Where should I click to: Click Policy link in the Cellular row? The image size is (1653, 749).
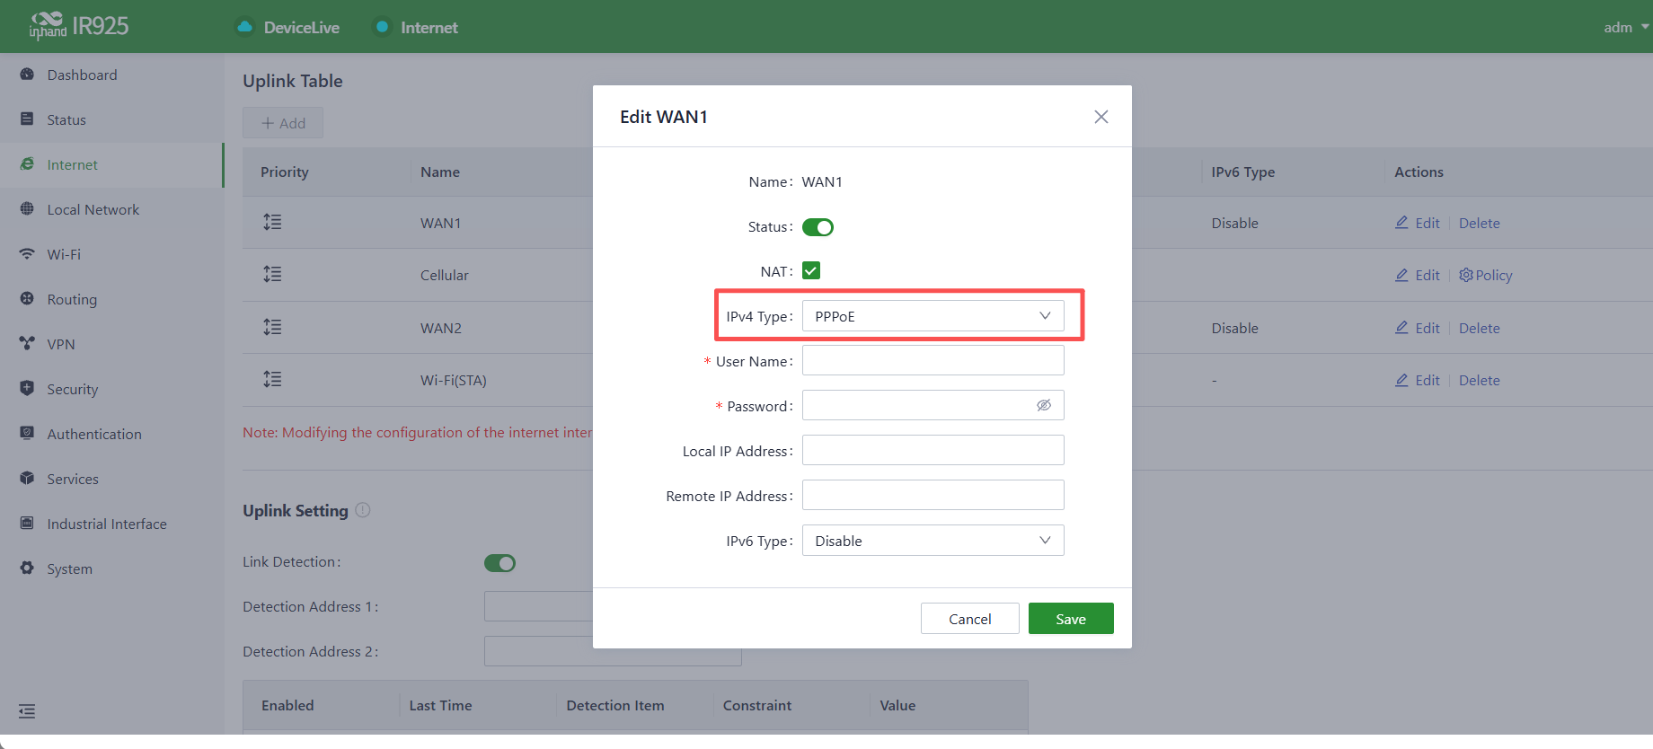[1486, 275]
